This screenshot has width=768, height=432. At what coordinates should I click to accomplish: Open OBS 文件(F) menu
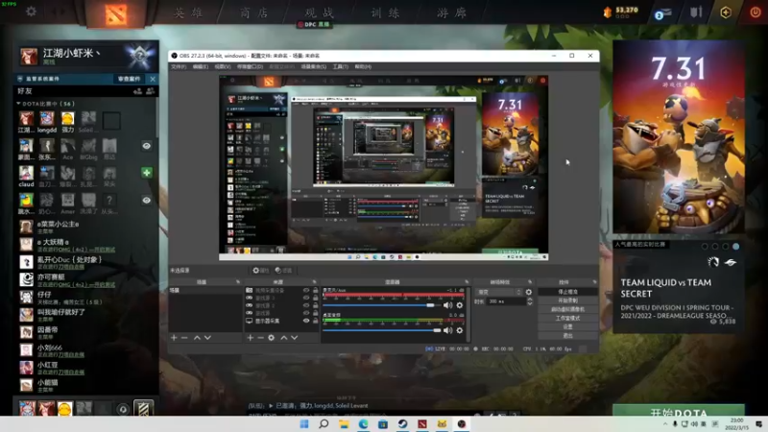pos(179,66)
